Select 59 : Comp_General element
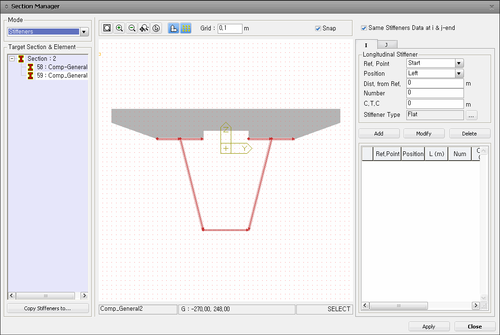Image resolution: width=500 pixels, height=335 pixels. 62,75
